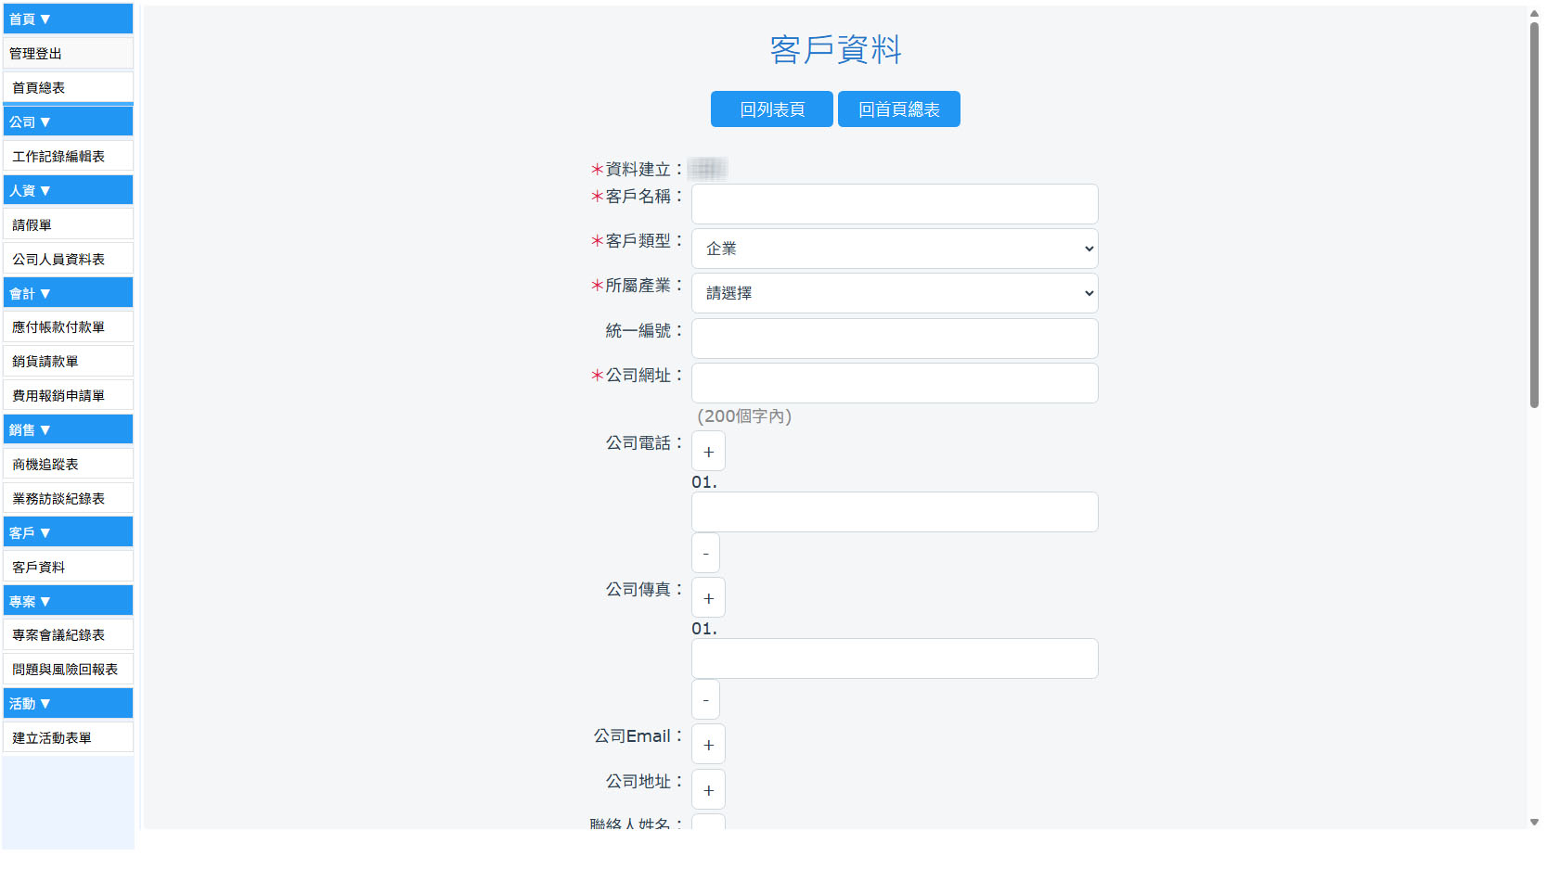Remove the 公司電話 entry with its minus button
The image size is (1547, 869).
click(705, 553)
